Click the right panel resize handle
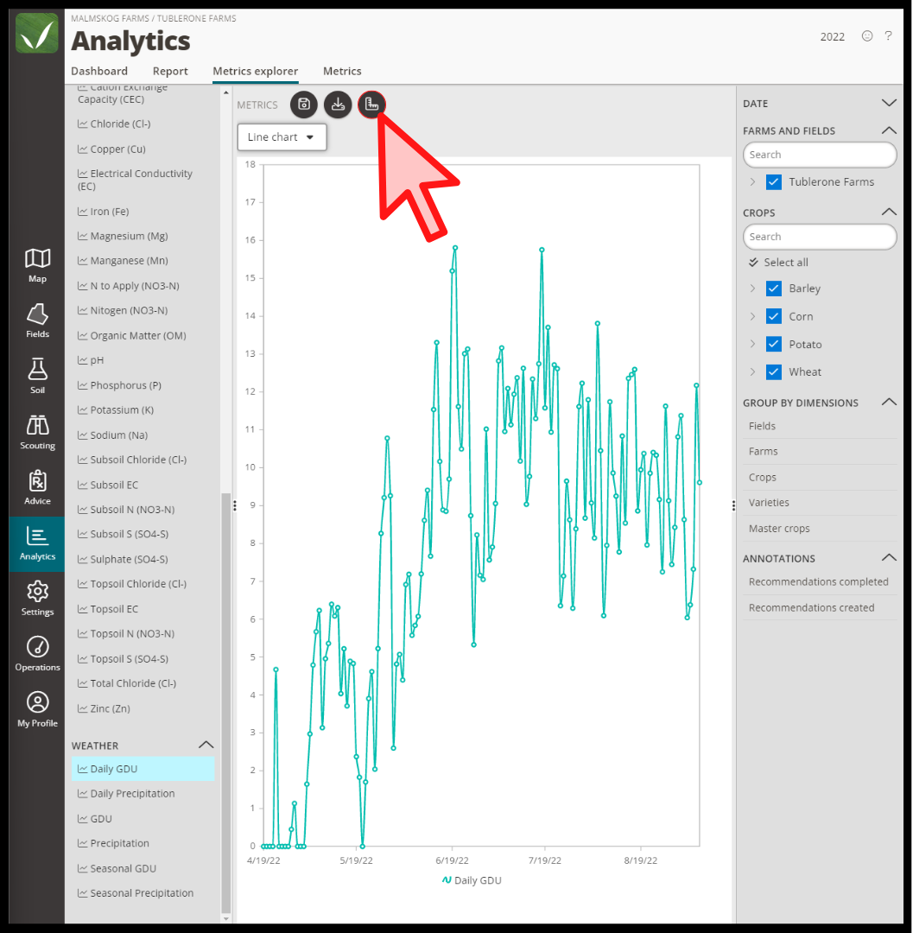Viewport: 913px width, 933px height. 733,505
